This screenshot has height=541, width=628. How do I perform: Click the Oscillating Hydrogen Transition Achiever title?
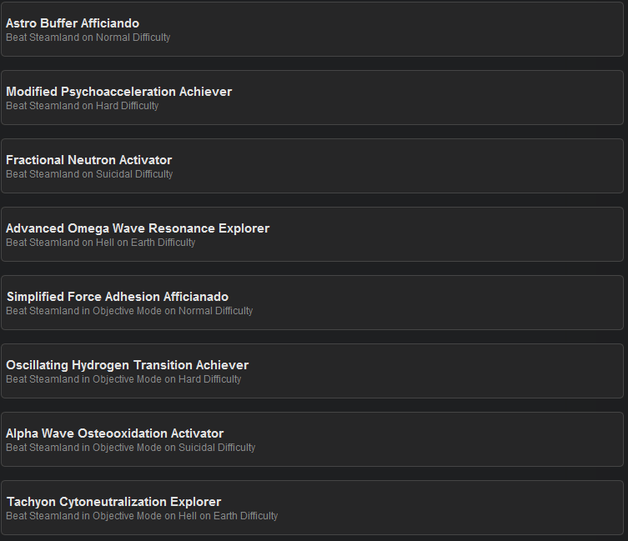[x=127, y=365]
